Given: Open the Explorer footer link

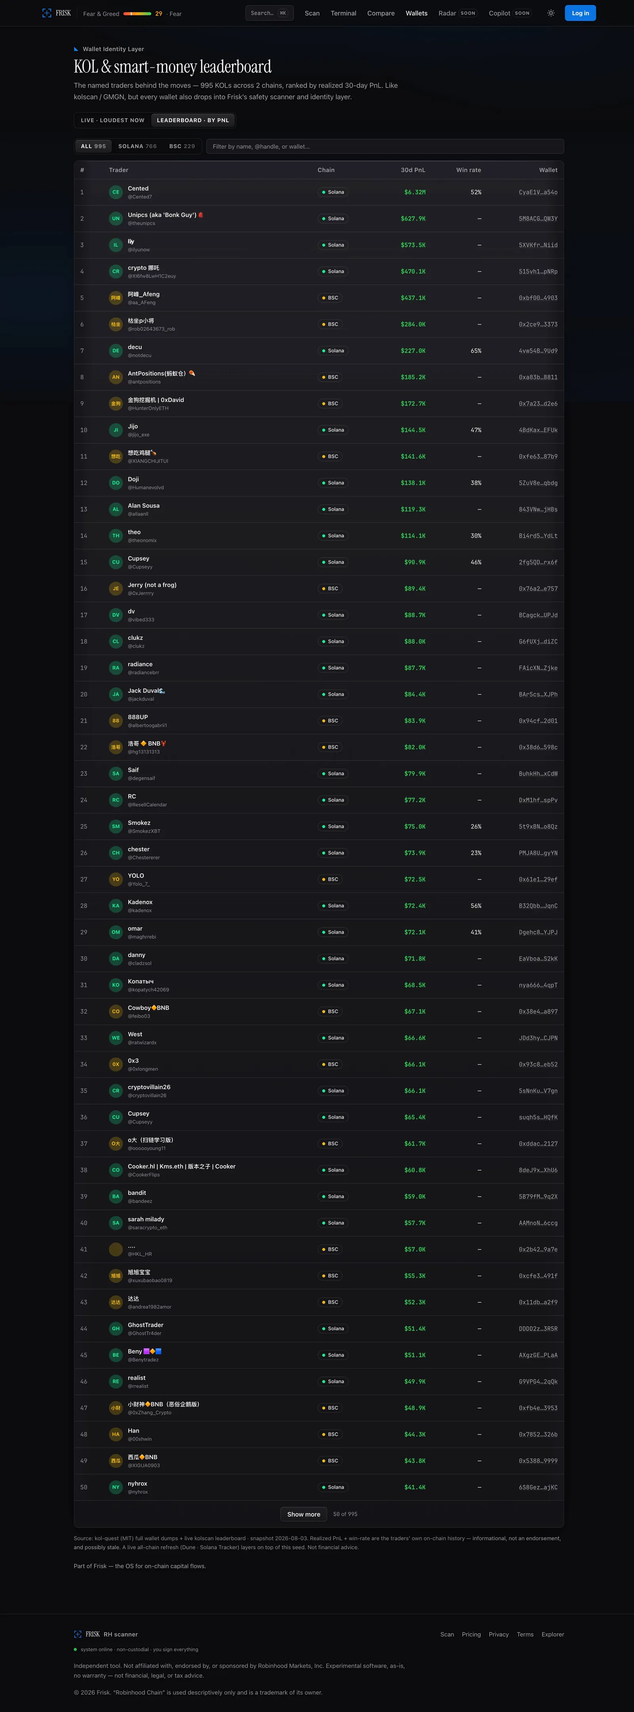Looking at the screenshot, I should 552,1634.
